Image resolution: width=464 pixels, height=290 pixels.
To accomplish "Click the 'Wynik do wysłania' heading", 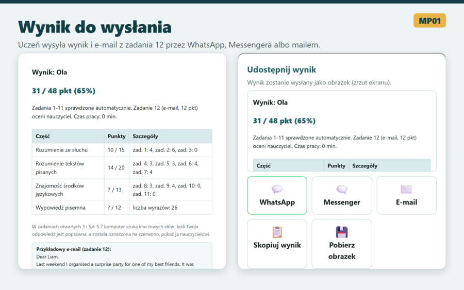I will pyautogui.click(x=95, y=27).
